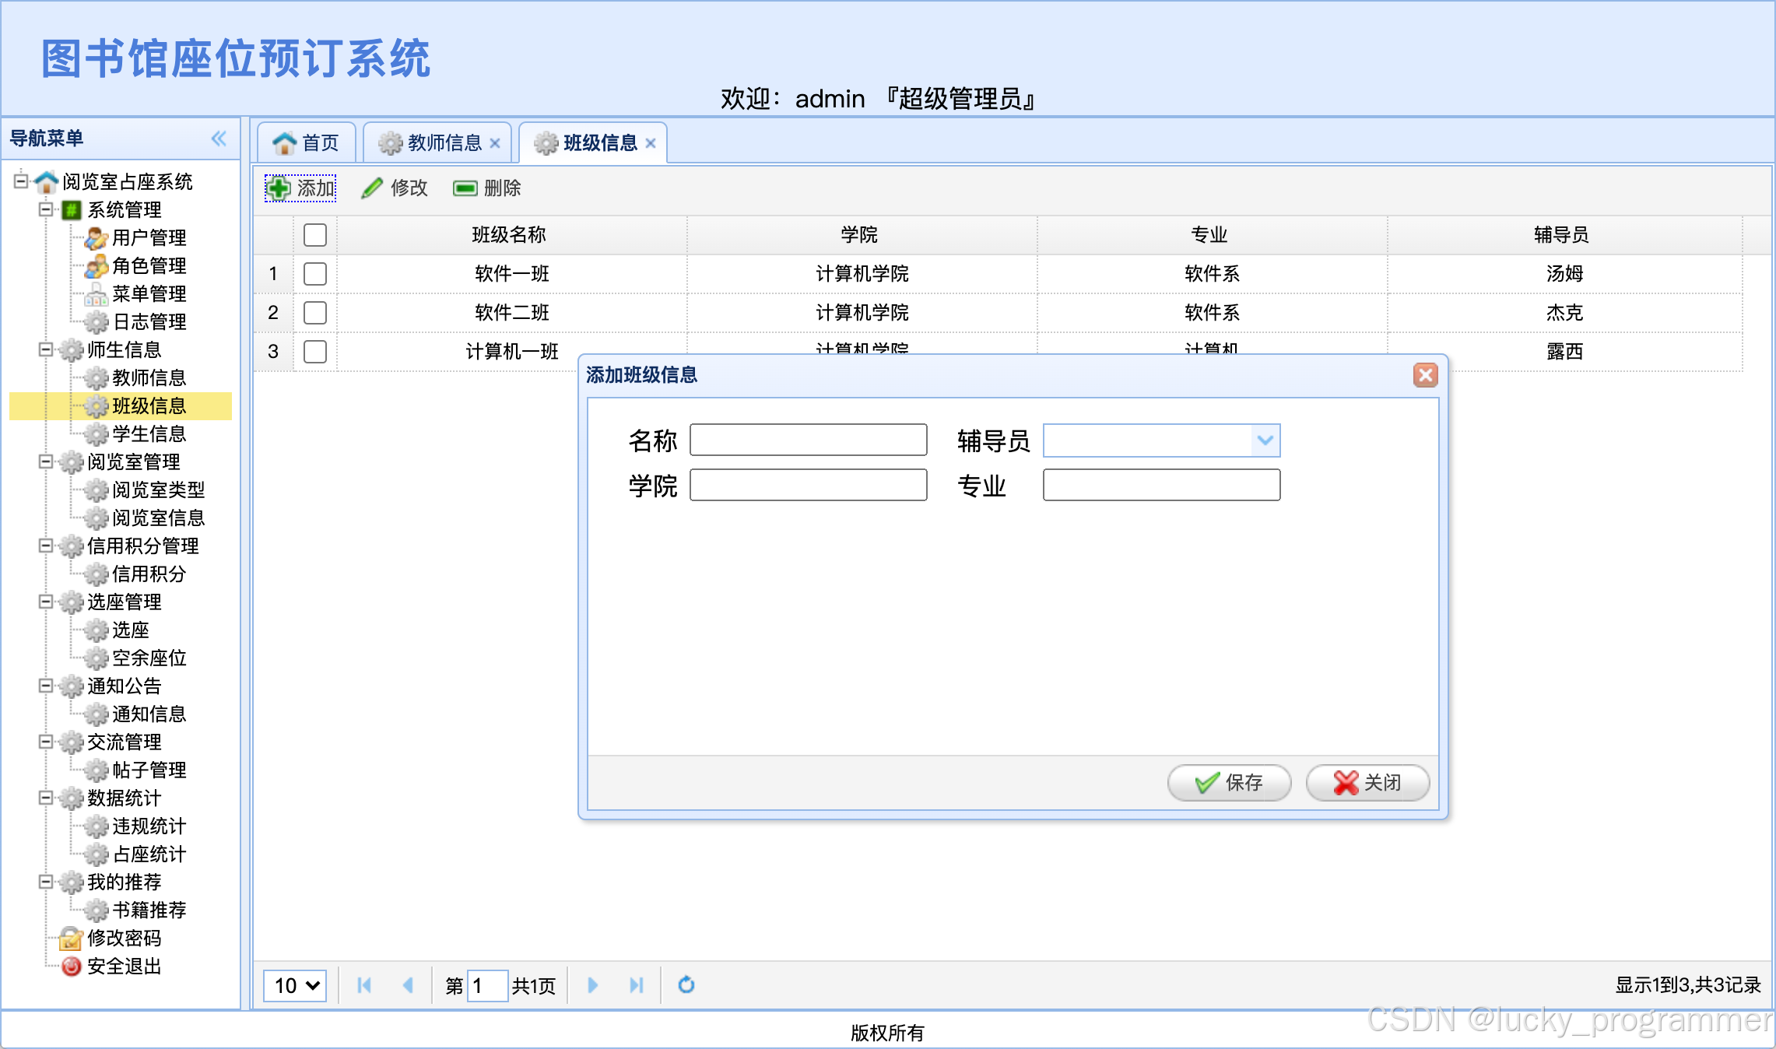Collapse the 系统管理 tree node
Image resolution: width=1776 pixels, height=1049 pixels.
pyautogui.click(x=46, y=209)
